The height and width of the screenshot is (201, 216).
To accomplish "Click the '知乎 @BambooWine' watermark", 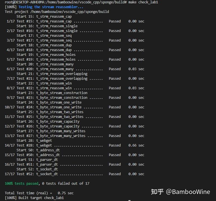I will point(180,192).
